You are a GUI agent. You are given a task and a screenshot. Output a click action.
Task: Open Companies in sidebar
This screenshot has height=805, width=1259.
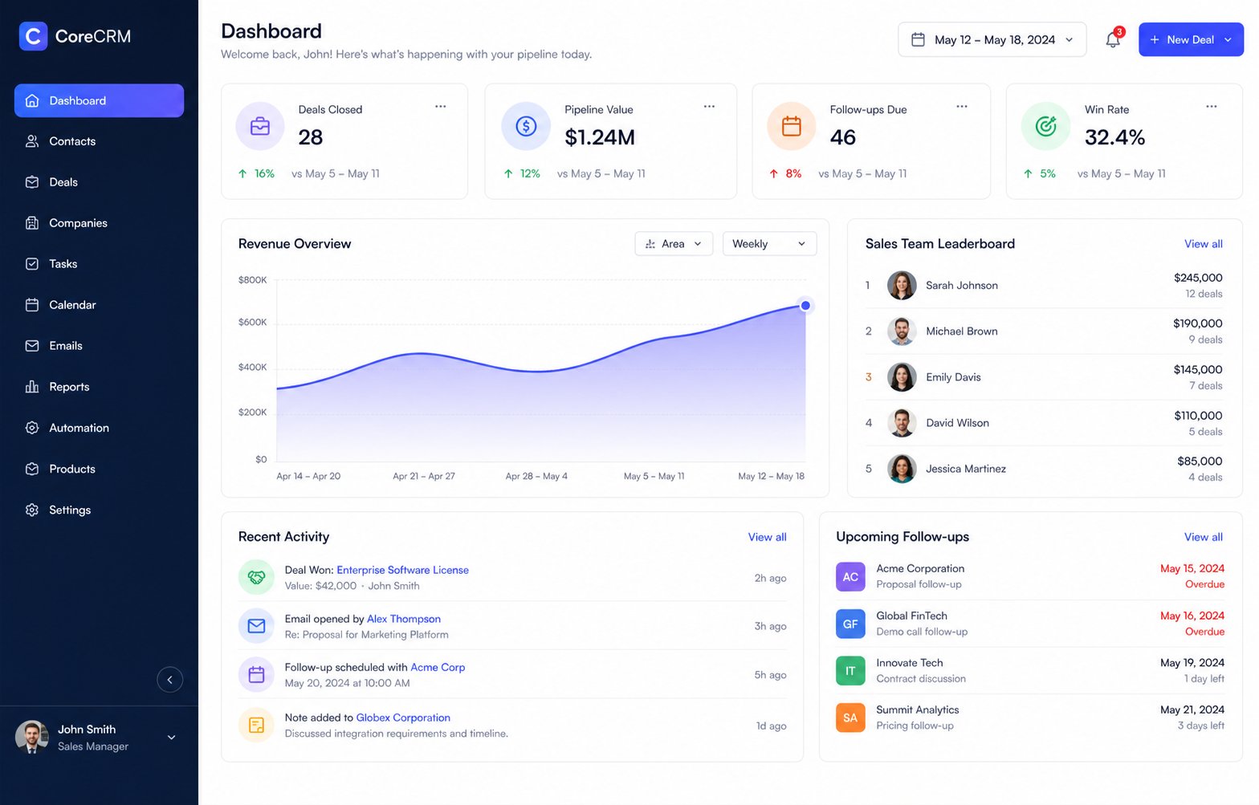(99, 223)
